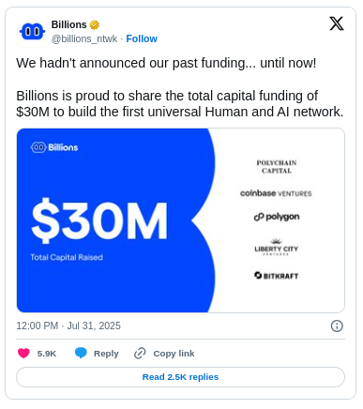Click the Copy link label
Screen dimensions: 363x409
(x=174, y=354)
